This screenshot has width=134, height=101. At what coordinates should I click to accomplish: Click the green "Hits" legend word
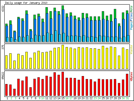pyautogui.click(x=131, y=9)
